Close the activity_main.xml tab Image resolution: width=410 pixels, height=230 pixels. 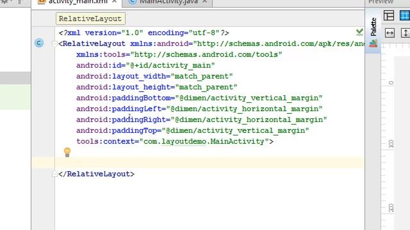click(x=114, y=1)
